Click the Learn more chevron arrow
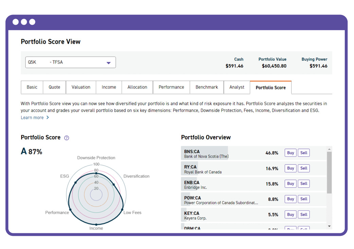The image size is (354, 249). (47, 118)
